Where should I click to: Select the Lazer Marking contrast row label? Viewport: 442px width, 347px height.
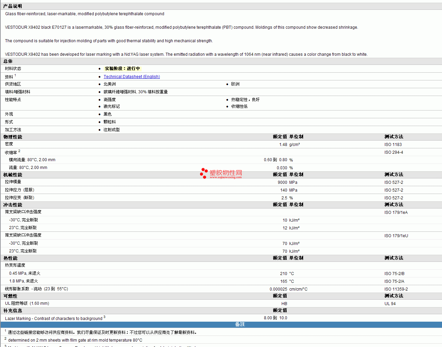[55, 318]
